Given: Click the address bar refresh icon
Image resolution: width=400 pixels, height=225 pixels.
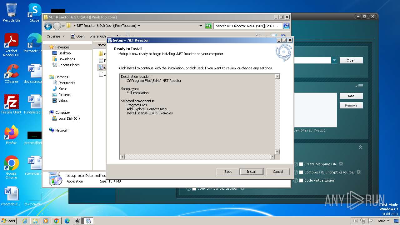Looking at the screenshot, I should pos(208,26).
